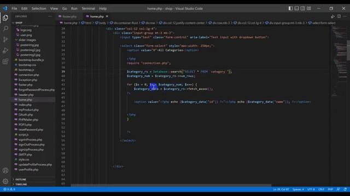Open index.php in the explorer

click(25, 105)
